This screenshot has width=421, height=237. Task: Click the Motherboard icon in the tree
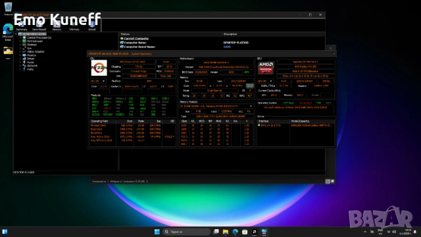pos(24,41)
